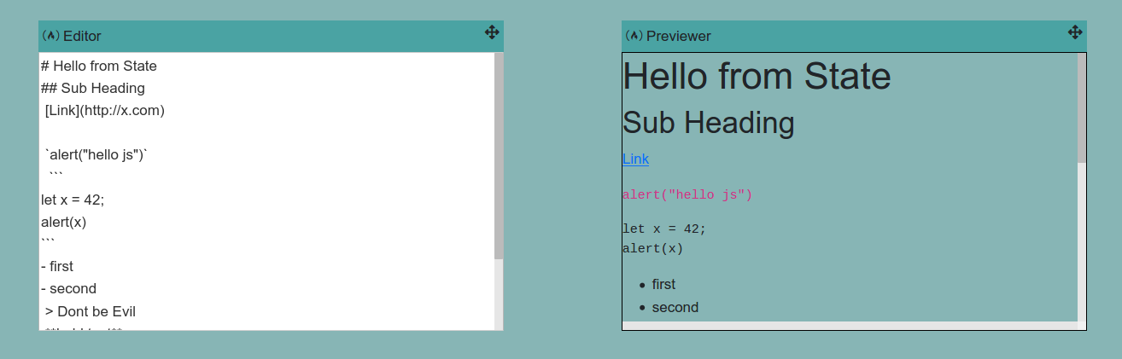Viewport: 1122px width, 359px height.
Task: Click the '- first' line in Editor
Action: [57, 266]
